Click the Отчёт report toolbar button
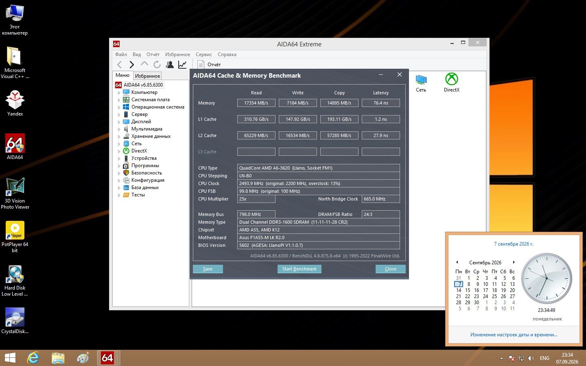 pyautogui.click(x=209, y=64)
